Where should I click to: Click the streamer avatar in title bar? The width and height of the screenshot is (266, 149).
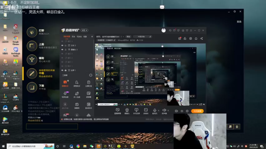pos(164,30)
